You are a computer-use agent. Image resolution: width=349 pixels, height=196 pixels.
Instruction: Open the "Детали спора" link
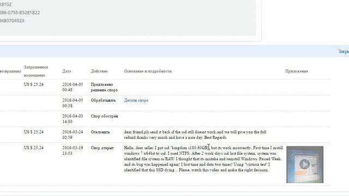[136, 100]
